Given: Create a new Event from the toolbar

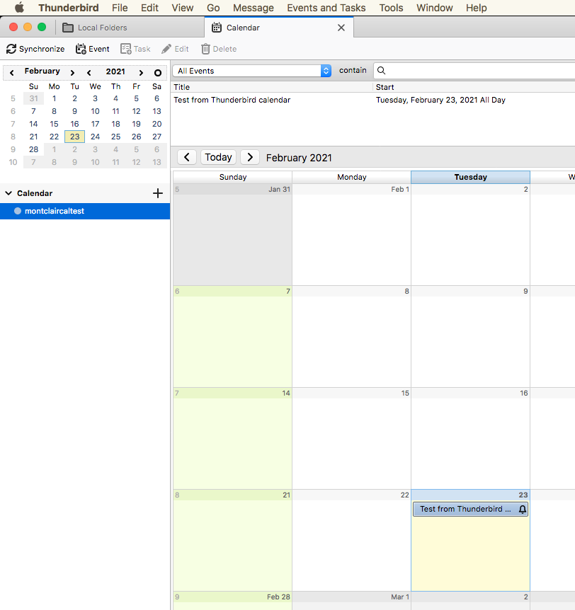Looking at the screenshot, I should coord(92,49).
